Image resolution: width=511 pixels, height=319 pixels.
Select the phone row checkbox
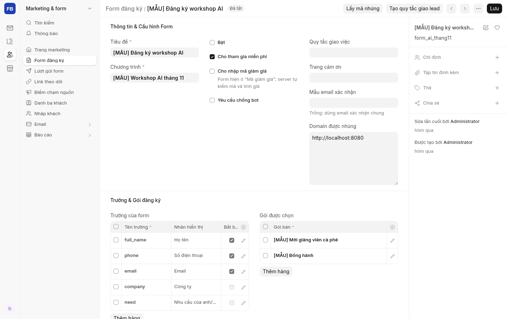point(116,256)
